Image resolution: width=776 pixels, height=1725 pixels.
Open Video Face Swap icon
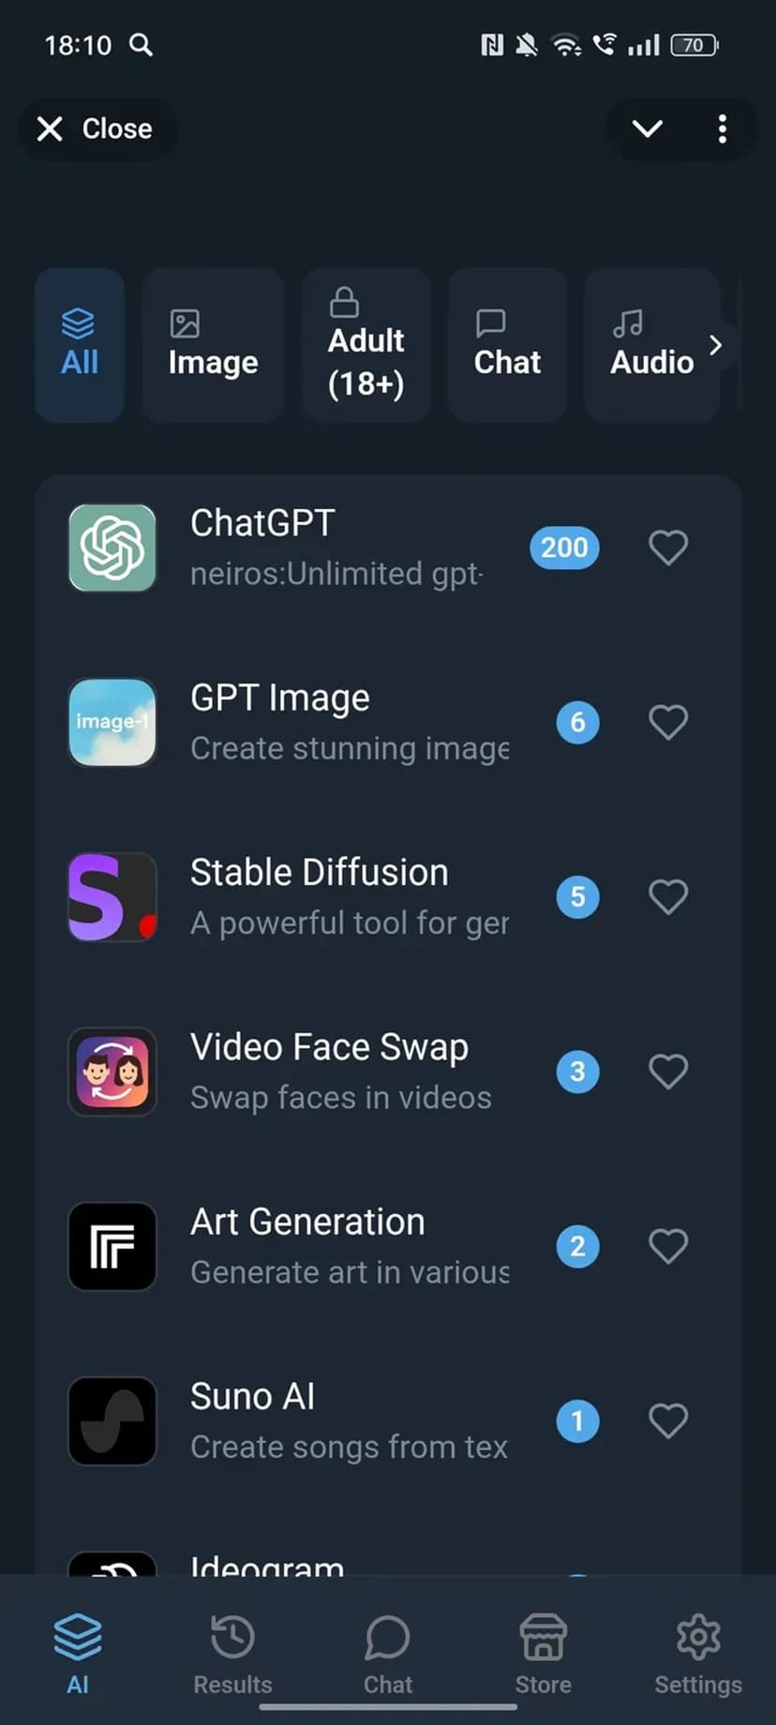pos(112,1072)
